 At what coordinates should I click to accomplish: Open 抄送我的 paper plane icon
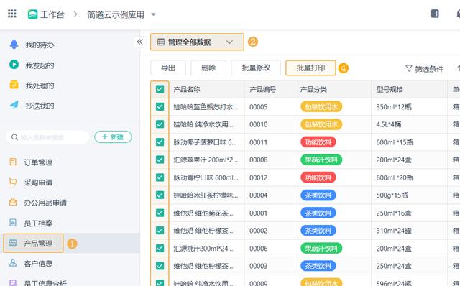click(14, 105)
